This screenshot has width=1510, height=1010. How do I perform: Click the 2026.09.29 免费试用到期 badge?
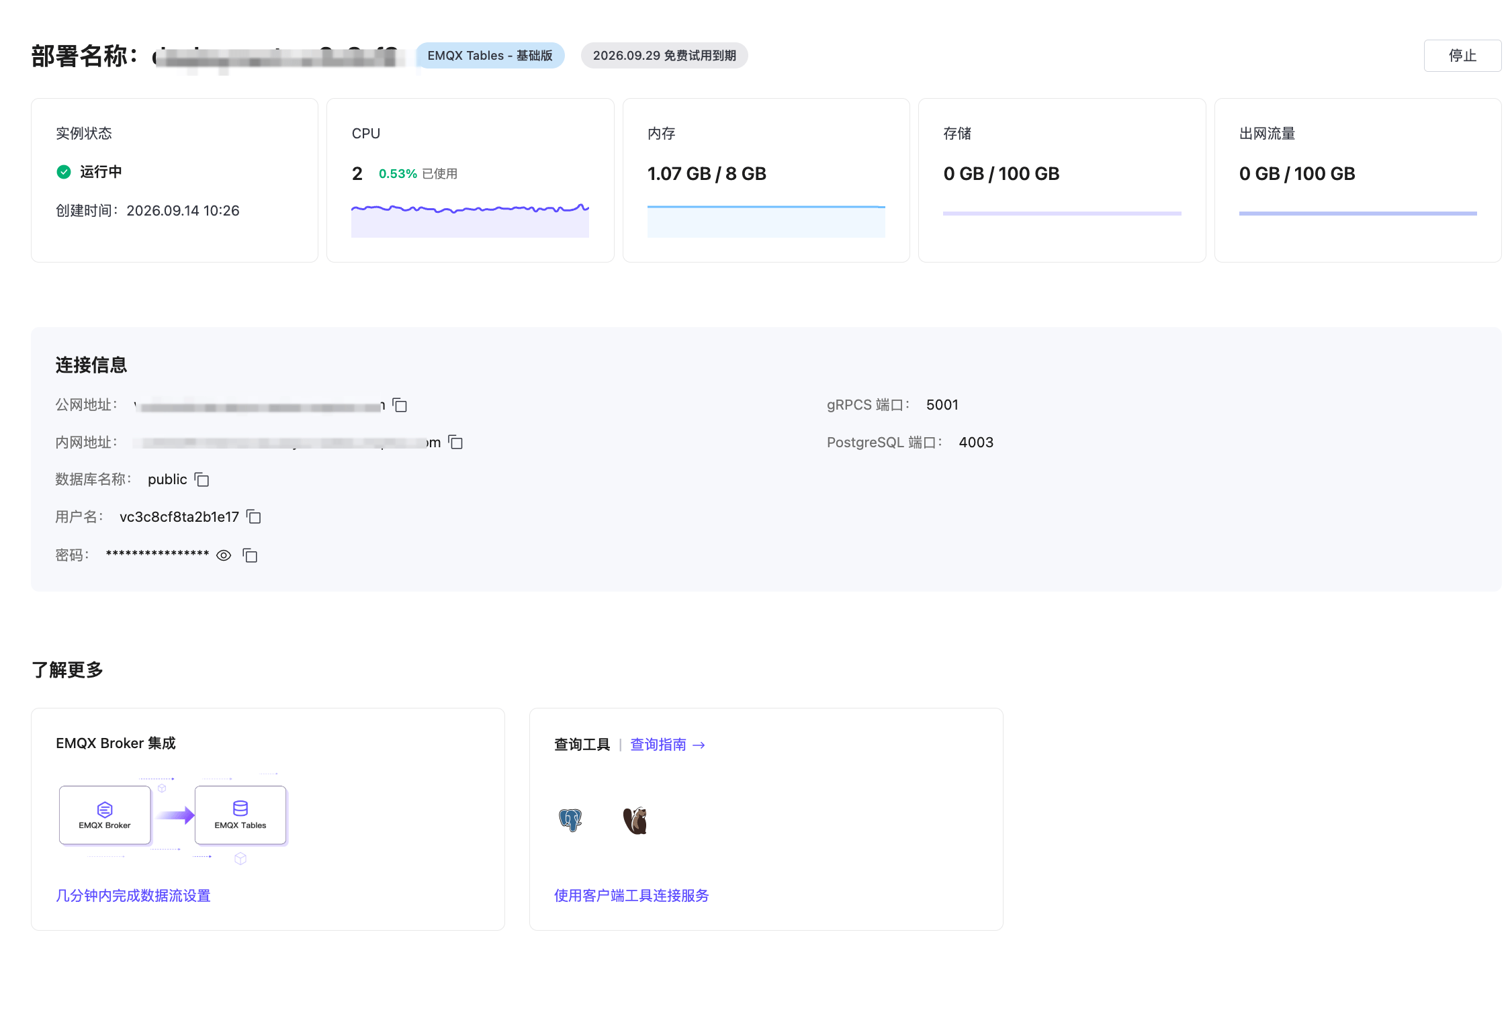[664, 56]
